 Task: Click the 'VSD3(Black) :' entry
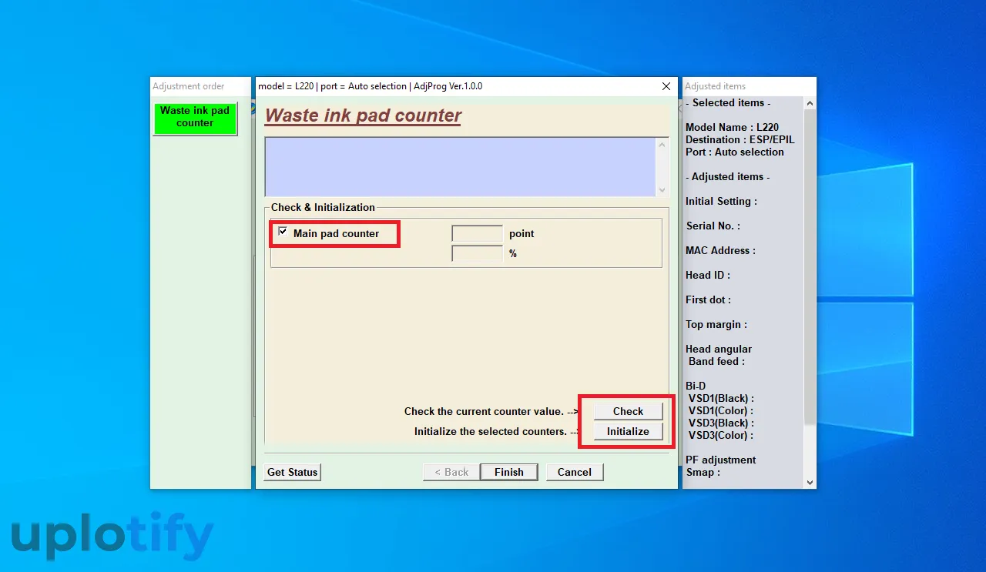pos(721,423)
